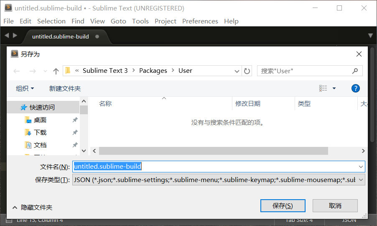Open the Edit menu

[25, 21]
